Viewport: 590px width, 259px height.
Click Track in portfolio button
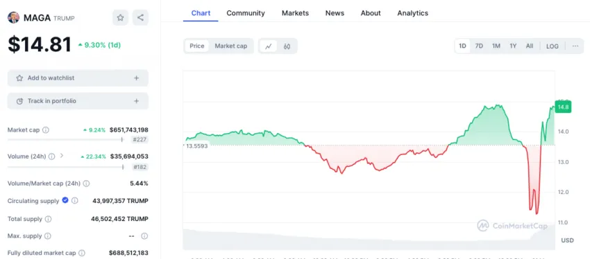pos(78,101)
